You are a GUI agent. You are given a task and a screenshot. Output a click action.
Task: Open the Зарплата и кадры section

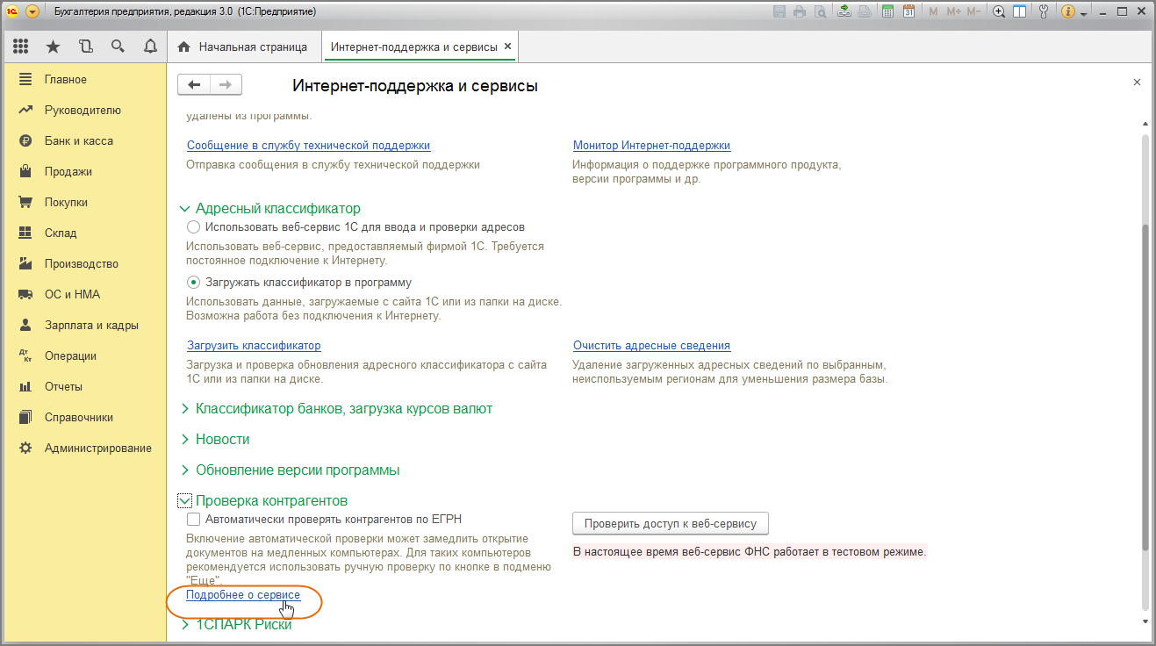pyautogui.click(x=91, y=325)
